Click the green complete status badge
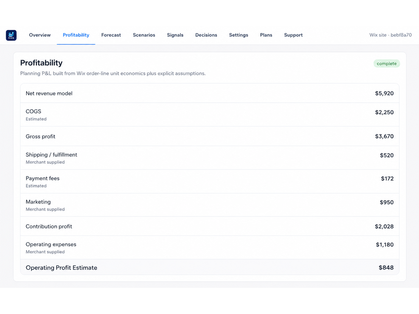The height and width of the screenshot is (314, 419). pyautogui.click(x=387, y=63)
